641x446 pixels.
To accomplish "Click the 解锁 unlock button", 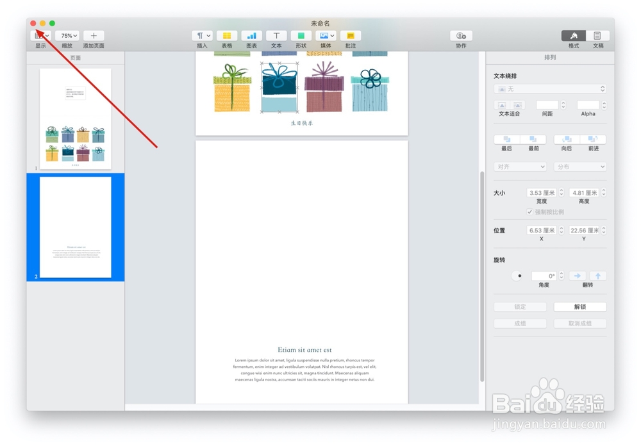I will point(580,306).
